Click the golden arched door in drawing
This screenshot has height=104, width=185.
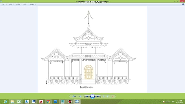(x=88, y=72)
